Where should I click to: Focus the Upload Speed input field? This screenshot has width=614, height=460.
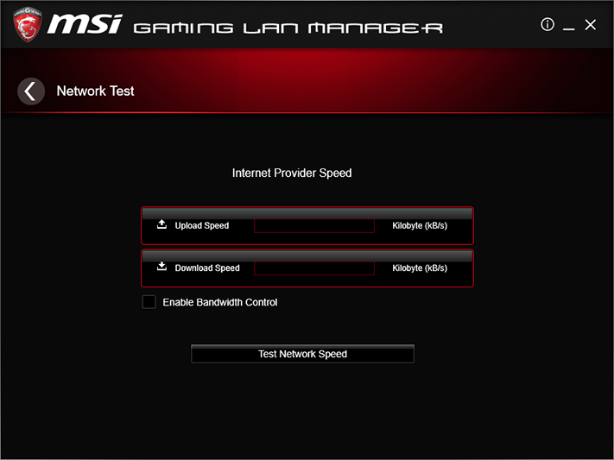pyautogui.click(x=314, y=226)
